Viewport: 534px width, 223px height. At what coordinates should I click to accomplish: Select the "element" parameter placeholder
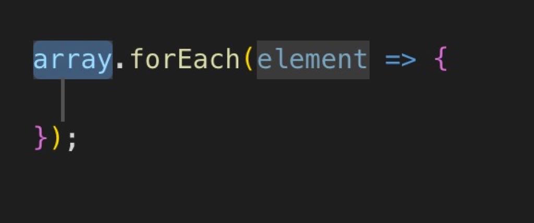(x=313, y=60)
